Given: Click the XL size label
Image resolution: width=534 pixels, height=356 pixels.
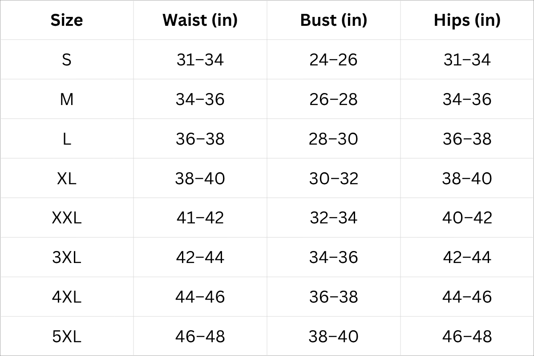Looking at the screenshot, I should pyautogui.click(x=67, y=178).
